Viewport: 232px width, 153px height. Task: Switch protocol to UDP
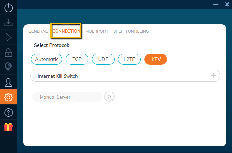click(103, 59)
